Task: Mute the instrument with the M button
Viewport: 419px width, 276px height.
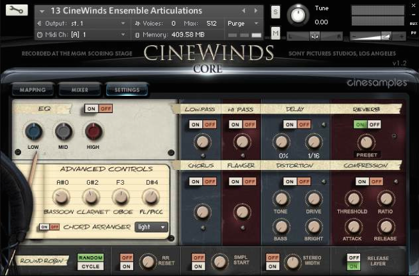Action: pyautogui.click(x=276, y=33)
